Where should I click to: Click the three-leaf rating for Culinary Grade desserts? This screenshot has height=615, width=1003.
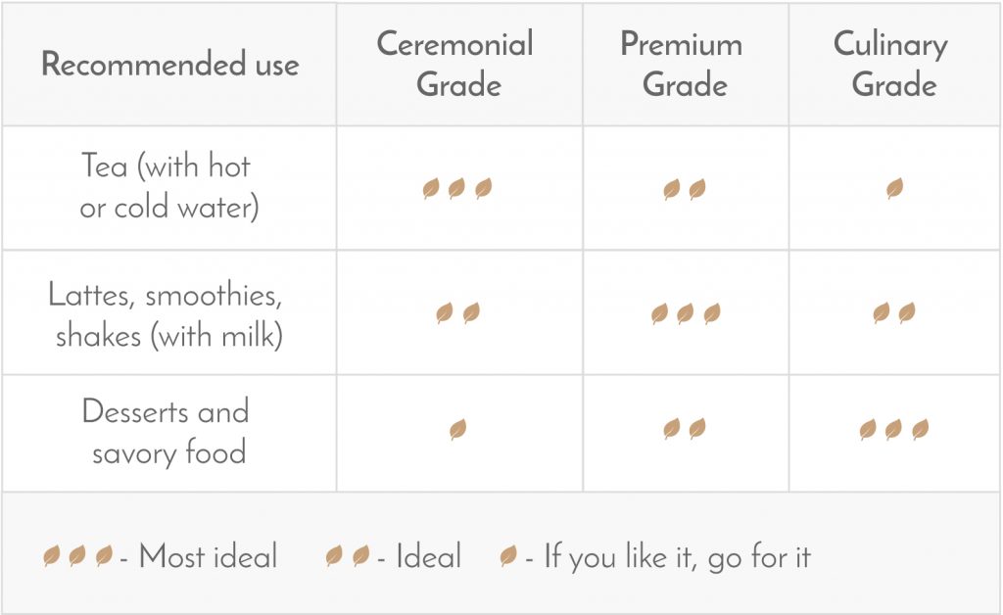[893, 429]
